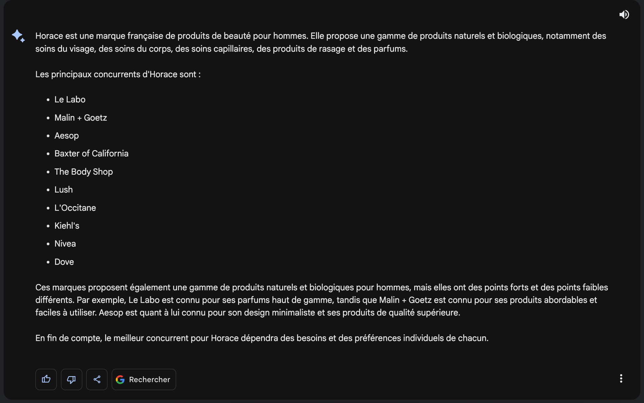The width and height of the screenshot is (644, 403).
Task: Select 'Aesop' in the competitors list
Action: pos(66,135)
